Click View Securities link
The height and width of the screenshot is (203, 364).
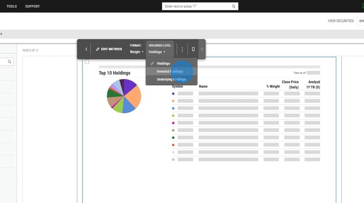click(x=341, y=21)
